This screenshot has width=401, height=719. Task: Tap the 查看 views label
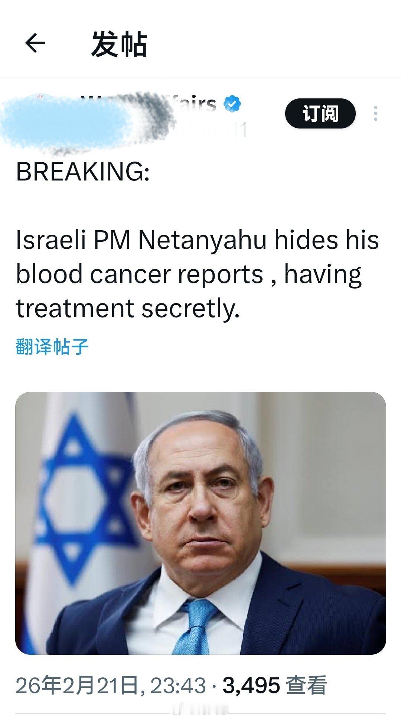[306, 685]
